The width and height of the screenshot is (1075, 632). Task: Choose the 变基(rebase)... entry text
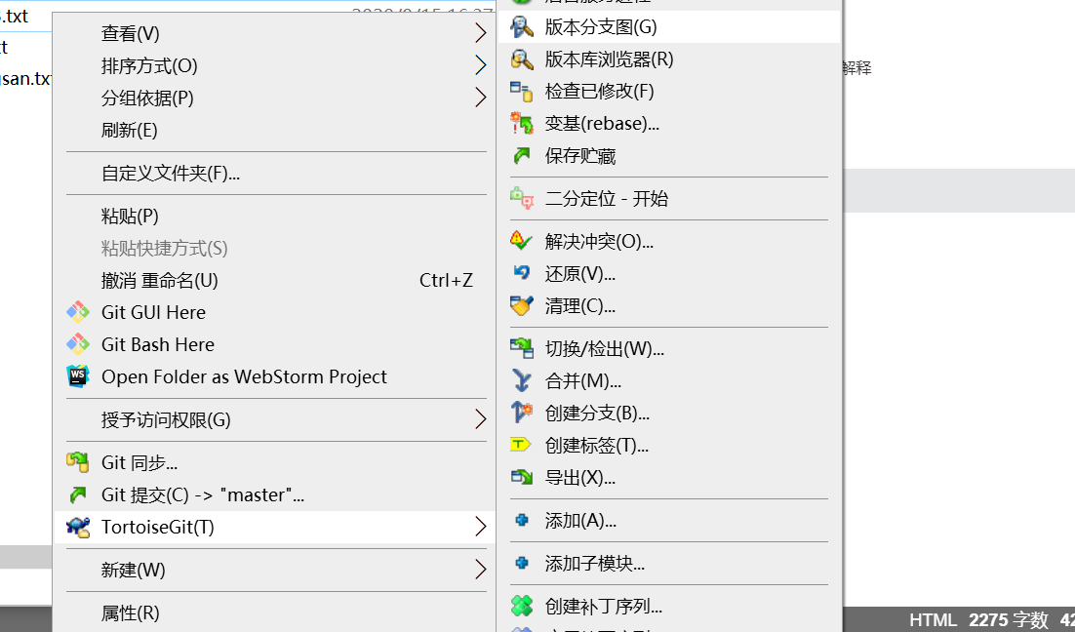(x=602, y=124)
